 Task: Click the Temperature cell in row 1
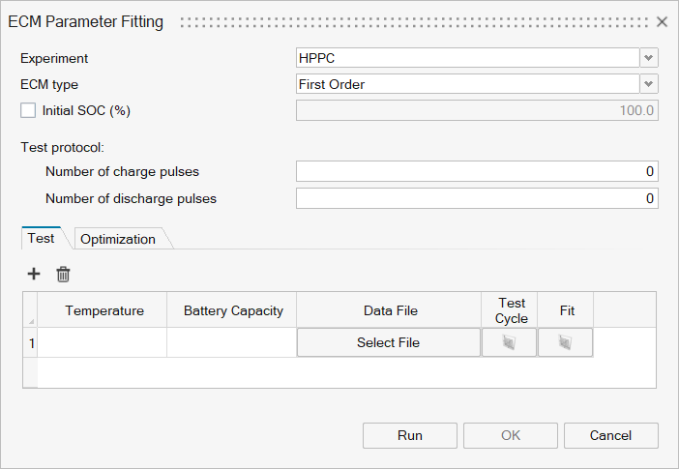103,342
